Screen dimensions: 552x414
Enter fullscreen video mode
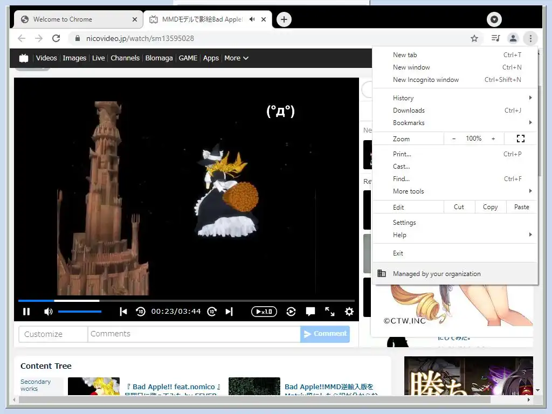tap(330, 312)
